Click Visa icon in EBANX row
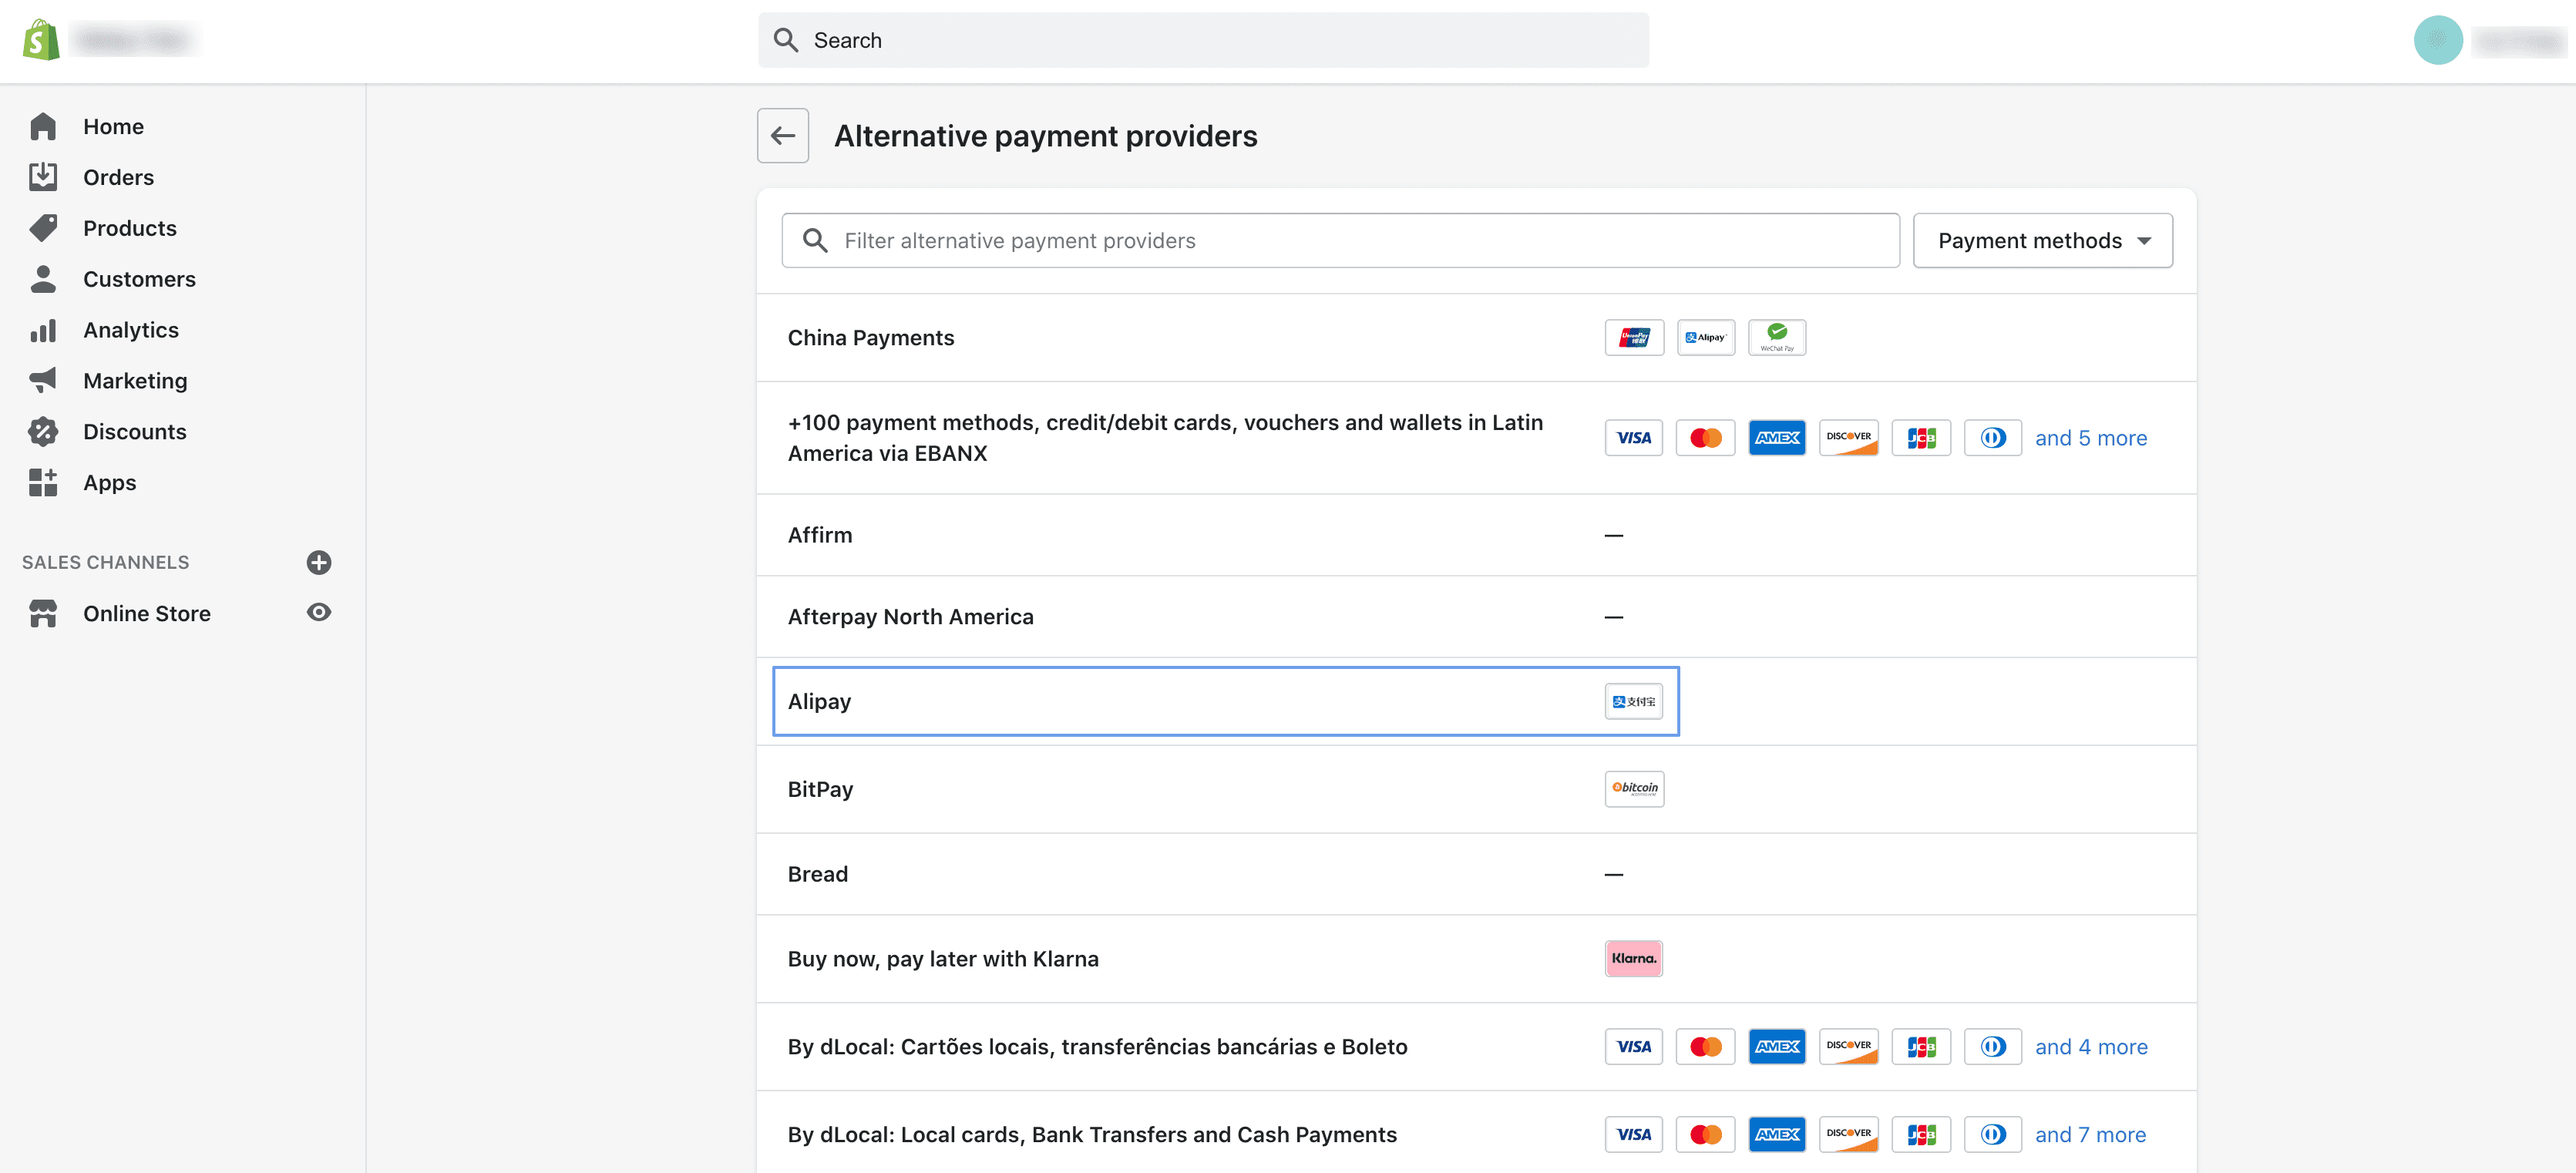 pos(1634,438)
